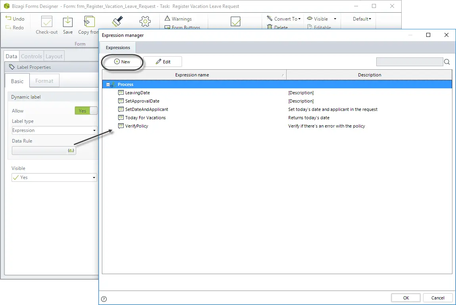Screen dimensions: 456x305
Task: Open the help question mark icon
Action: point(104,299)
